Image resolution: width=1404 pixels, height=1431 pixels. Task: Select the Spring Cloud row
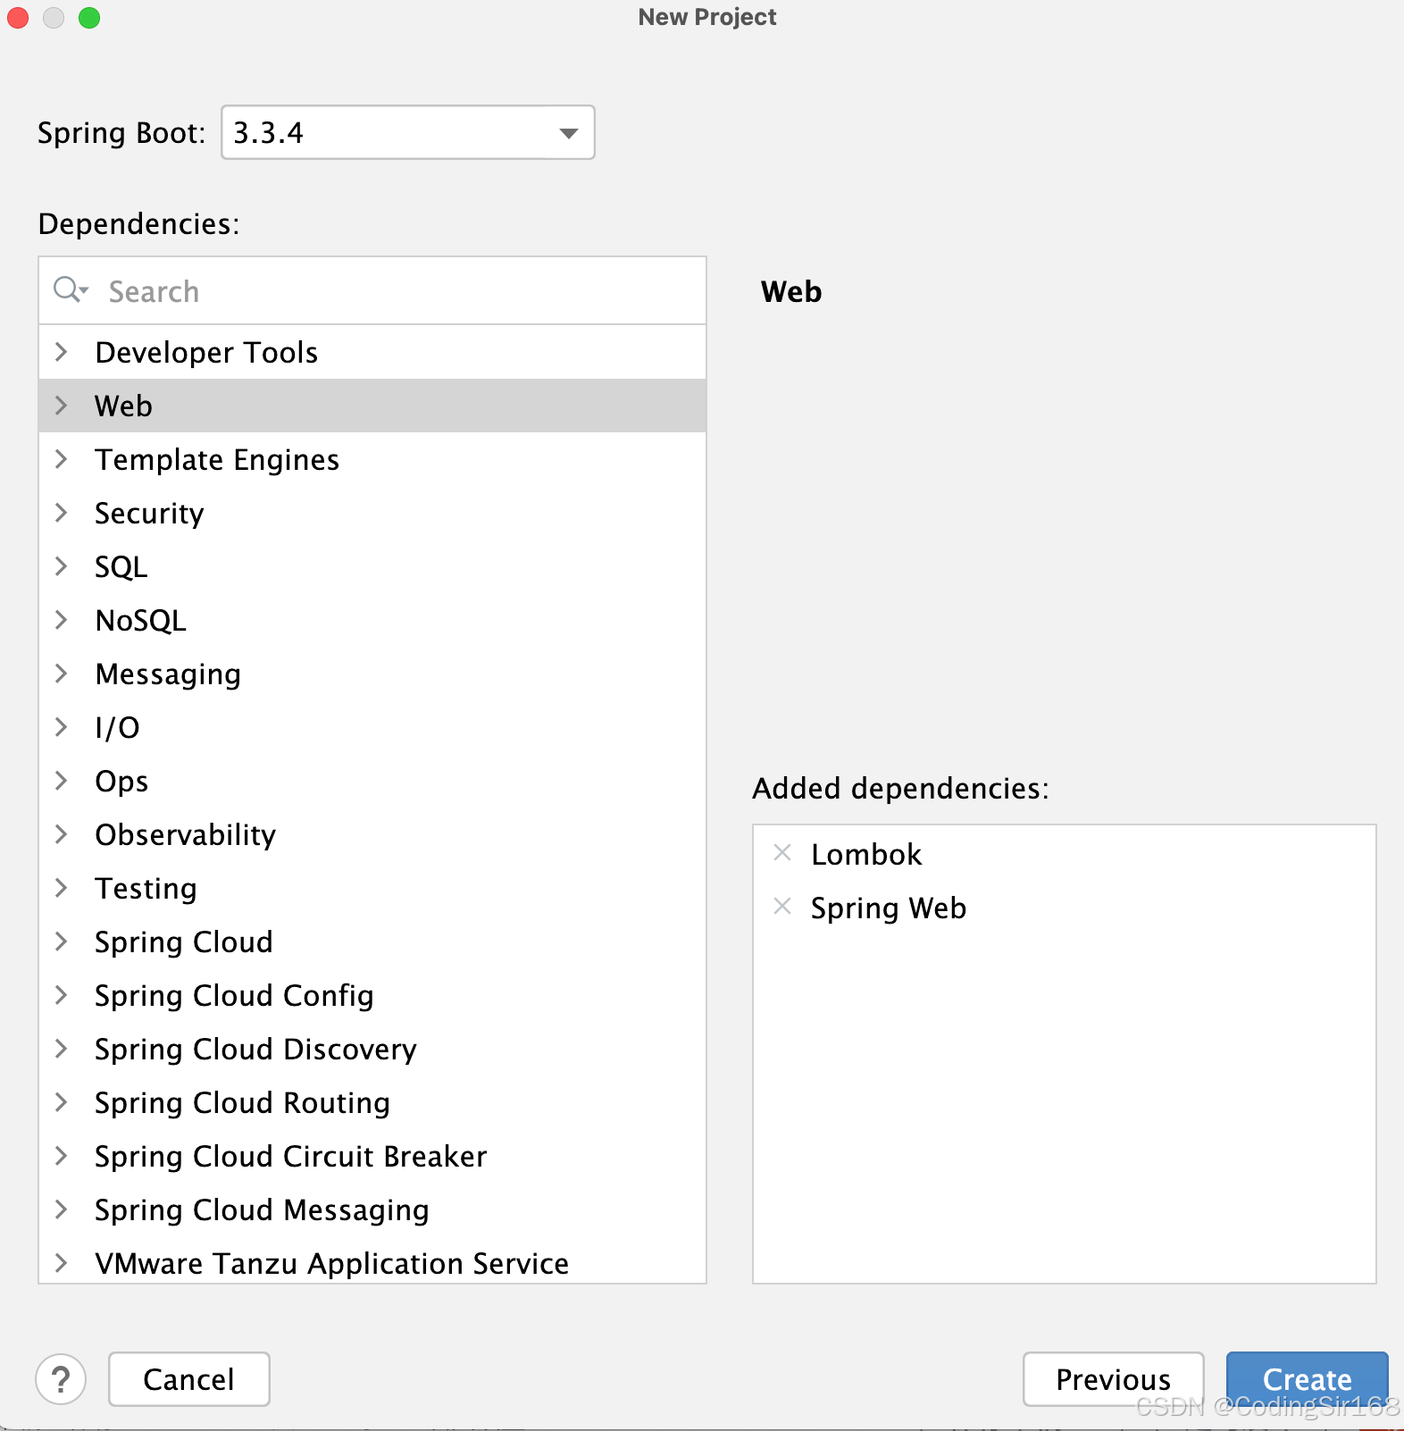click(x=372, y=941)
